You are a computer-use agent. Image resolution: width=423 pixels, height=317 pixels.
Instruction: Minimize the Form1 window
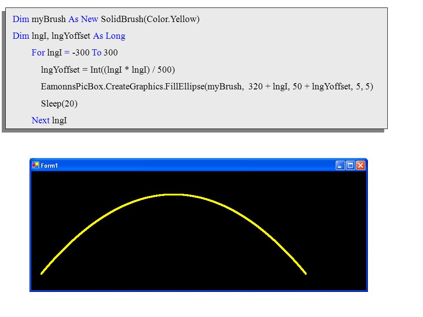[x=340, y=166]
